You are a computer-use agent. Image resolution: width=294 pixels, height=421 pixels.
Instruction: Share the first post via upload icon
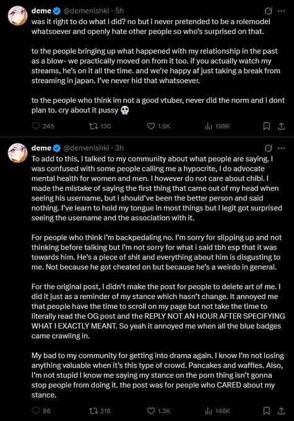[281, 126]
